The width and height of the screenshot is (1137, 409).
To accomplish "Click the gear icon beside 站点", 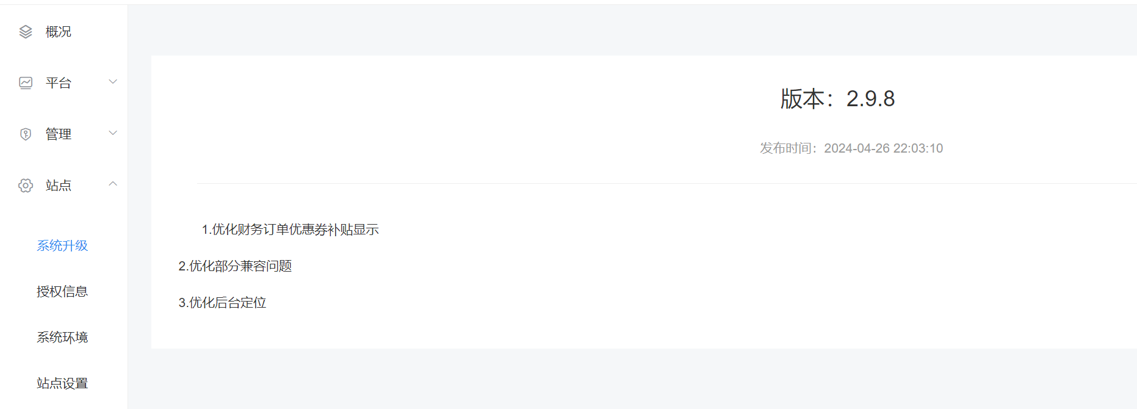I will pyautogui.click(x=26, y=186).
